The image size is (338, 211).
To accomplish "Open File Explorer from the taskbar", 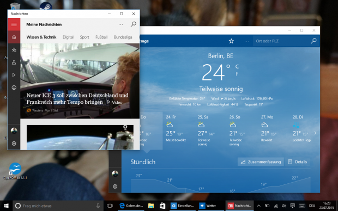I will [x=151, y=206].
